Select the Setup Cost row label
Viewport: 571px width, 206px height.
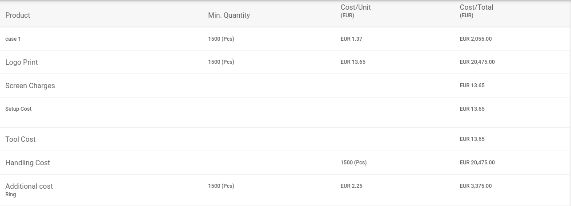(18, 109)
